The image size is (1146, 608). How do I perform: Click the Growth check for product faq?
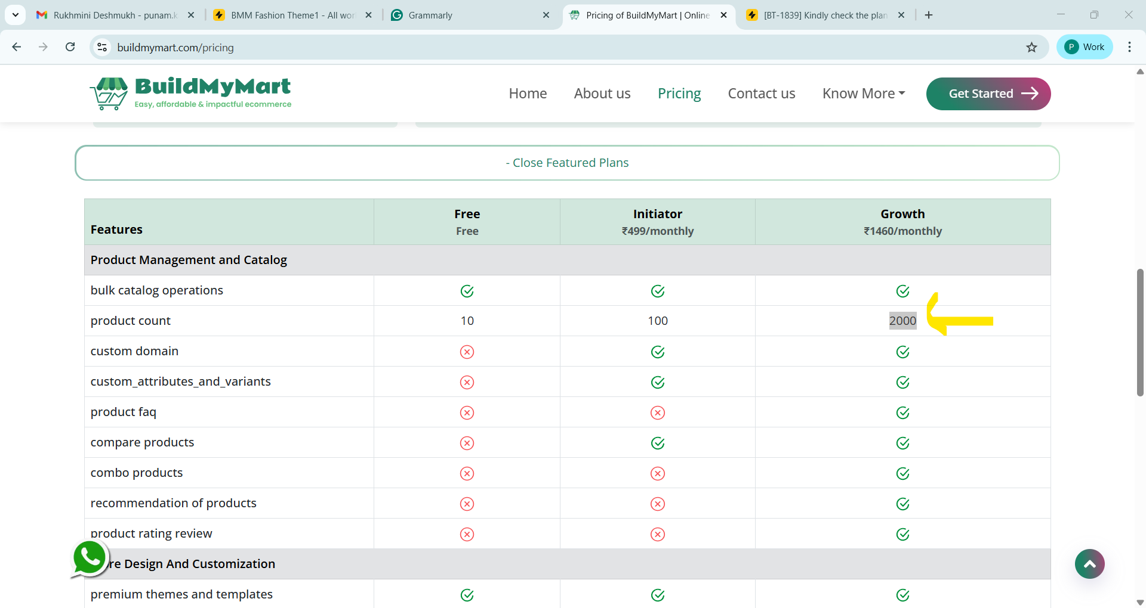tap(903, 412)
